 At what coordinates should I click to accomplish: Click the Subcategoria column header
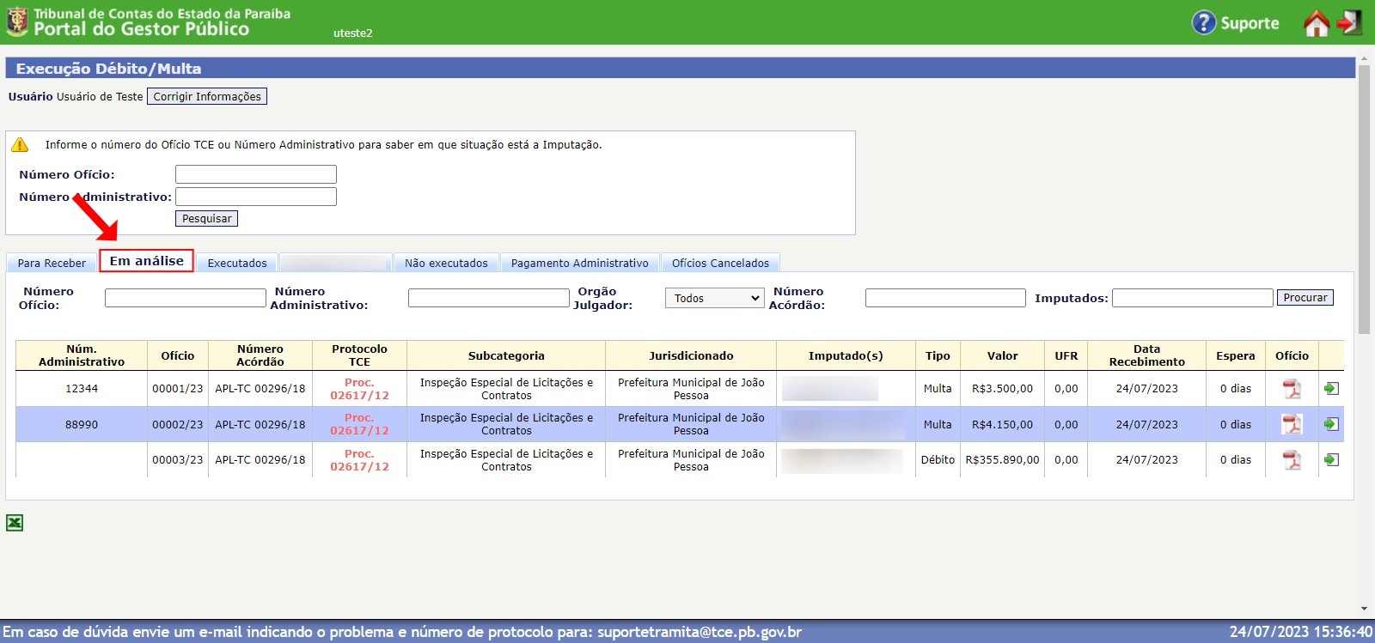tap(506, 355)
